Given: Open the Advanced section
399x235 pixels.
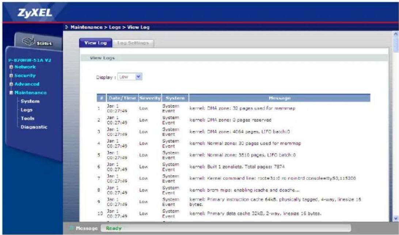Looking at the screenshot, I should coord(27,84).
